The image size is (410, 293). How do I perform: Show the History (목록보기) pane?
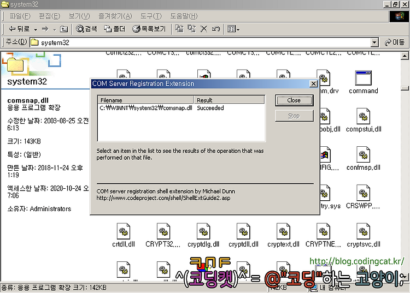(x=149, y=29)
